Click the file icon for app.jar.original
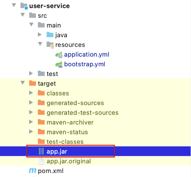191x177 pixels. point(41,161)
